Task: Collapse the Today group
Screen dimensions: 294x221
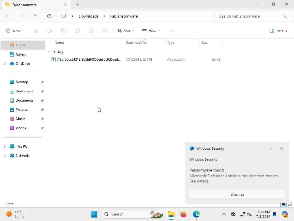Action: 49,51
